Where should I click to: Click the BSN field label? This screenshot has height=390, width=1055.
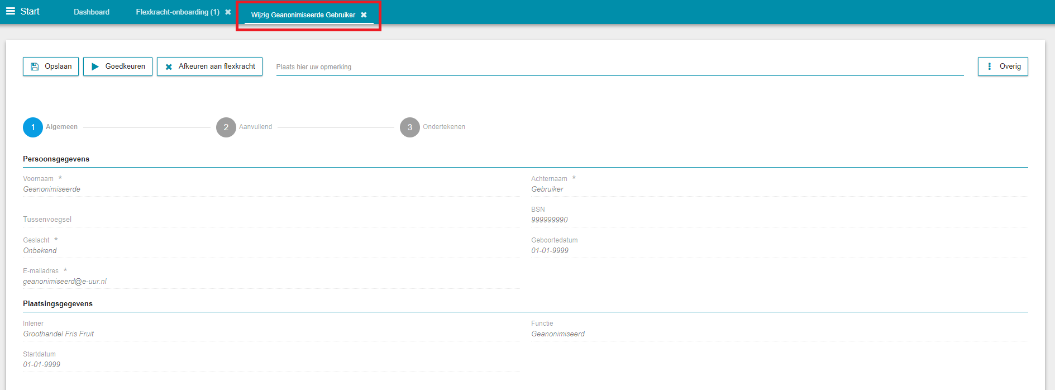pos(538,210)
